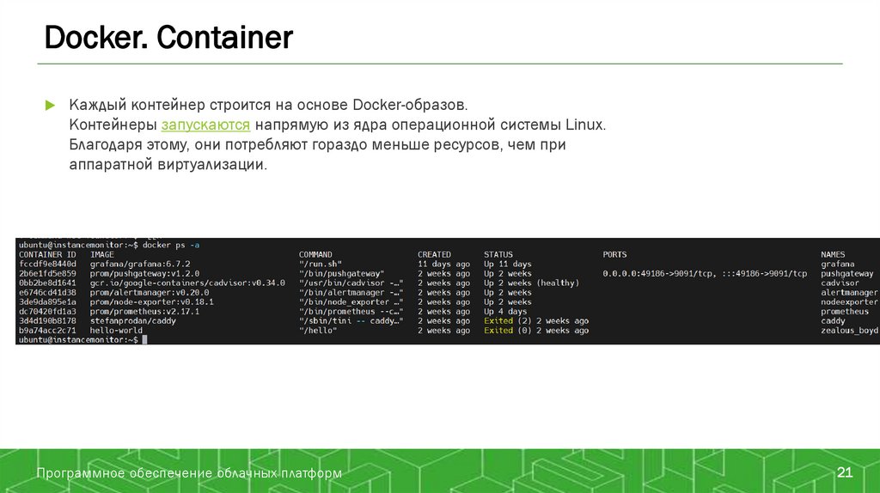The height and width of the screenshot is (493, 880).
Task: Click image name prom/prometheus:v2.17.1
Action: tap(144, 311)
